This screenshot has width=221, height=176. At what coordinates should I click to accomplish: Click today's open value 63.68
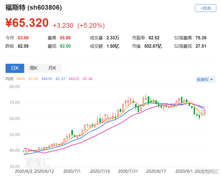(23, 38)
